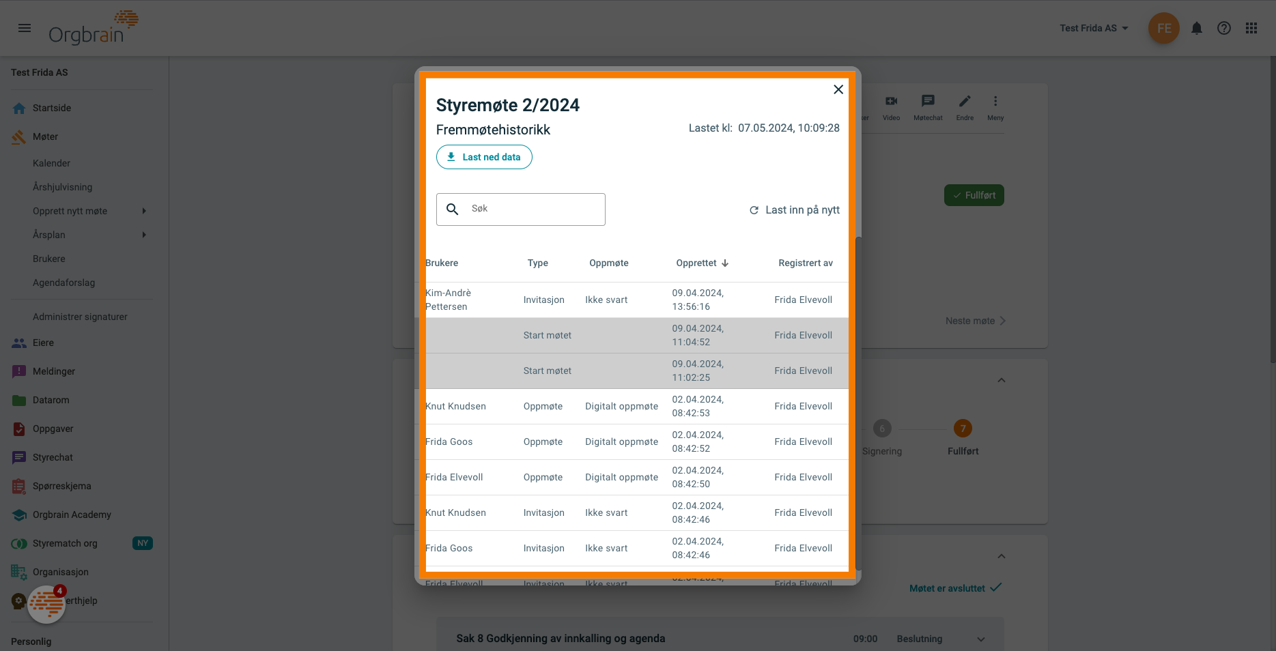Open the FE user avatar menu

pos(1164,28)
